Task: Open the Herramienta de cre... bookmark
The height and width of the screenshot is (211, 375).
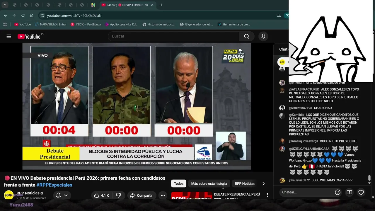Action: [x=234, y=24]
